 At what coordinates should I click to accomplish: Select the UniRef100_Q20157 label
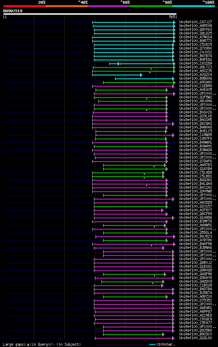(196, 206)
